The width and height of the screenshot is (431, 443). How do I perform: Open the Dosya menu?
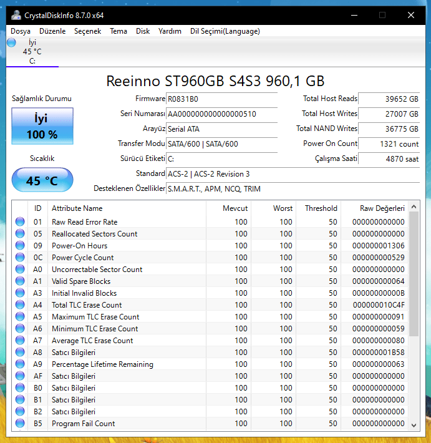[x=21, y=31]
